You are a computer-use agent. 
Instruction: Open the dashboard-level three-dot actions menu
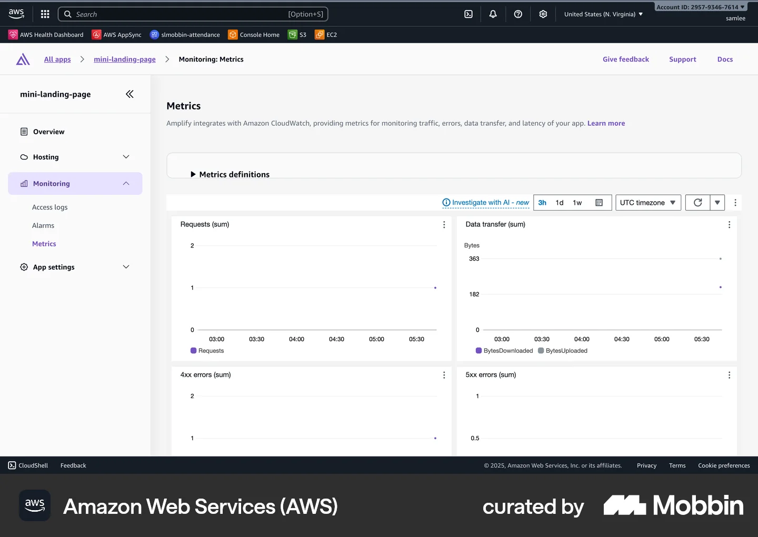(x=735, y=203)
